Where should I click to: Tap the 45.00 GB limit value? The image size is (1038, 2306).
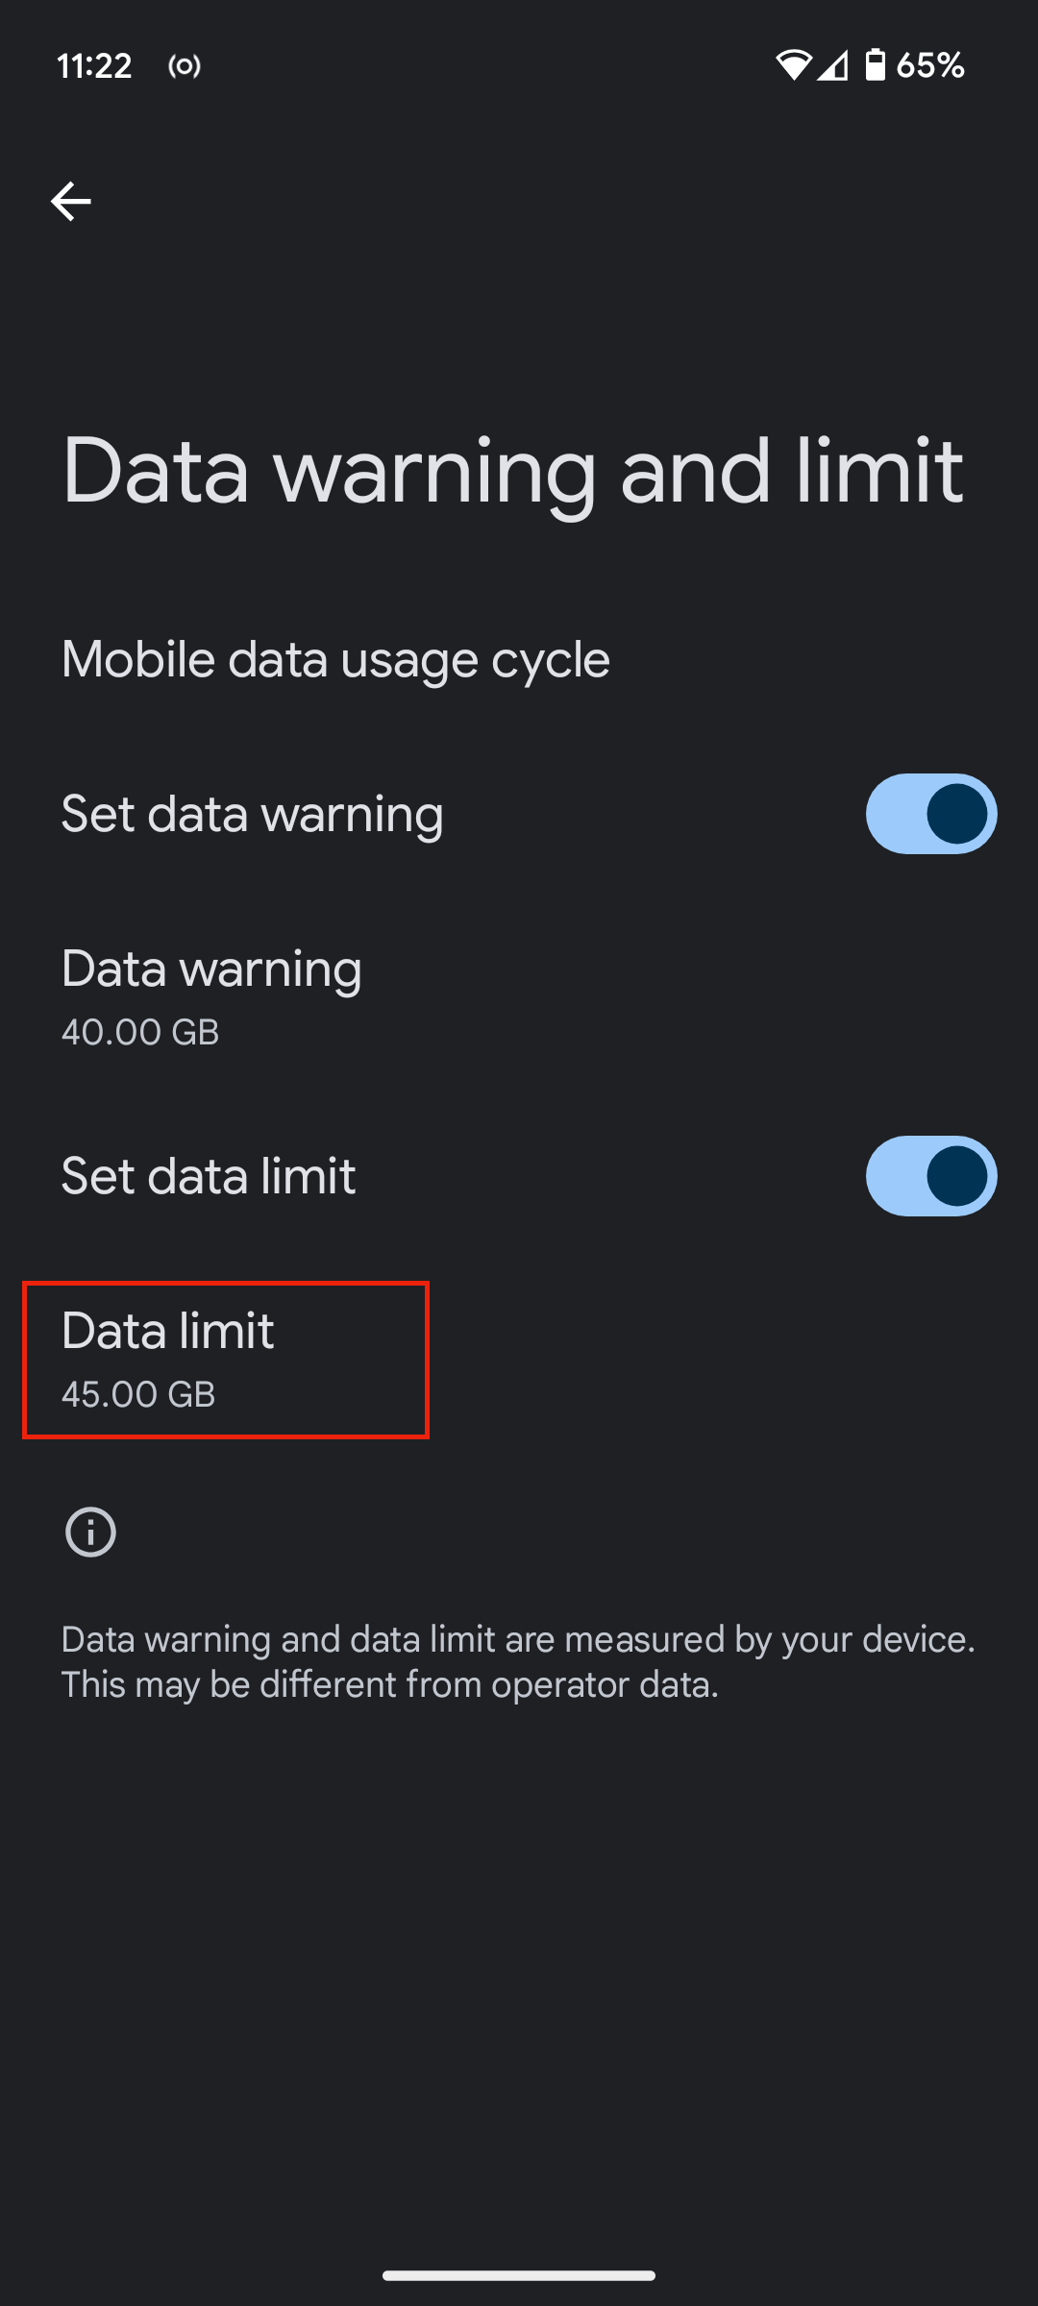138,1395
